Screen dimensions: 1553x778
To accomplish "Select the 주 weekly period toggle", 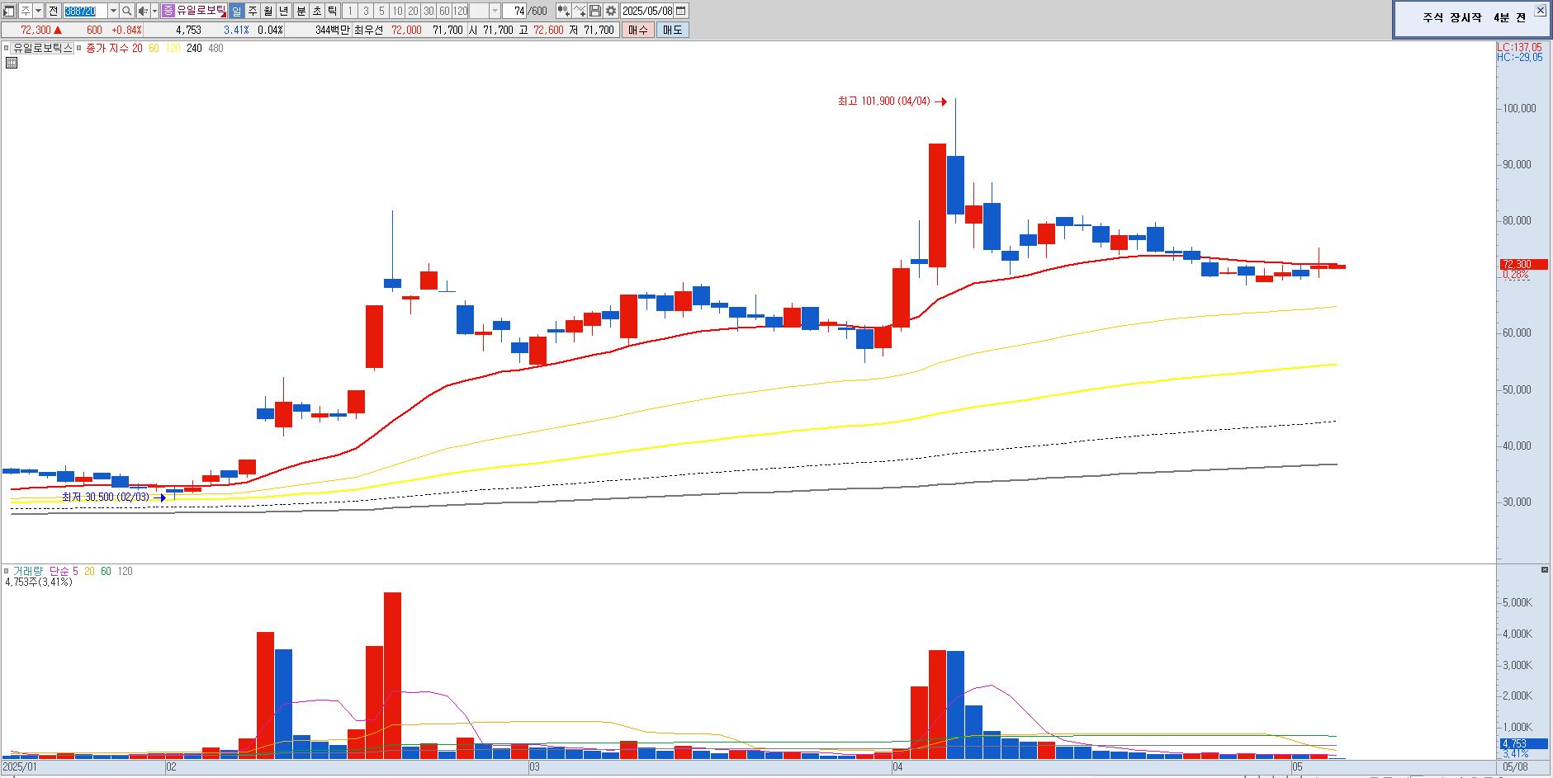I will [253, 11].
